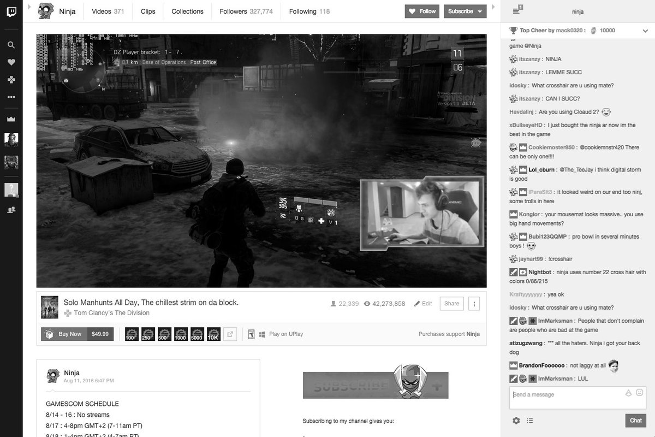
Task: Open the Subscribe dropdown button
Action: (x=465, y=11)
